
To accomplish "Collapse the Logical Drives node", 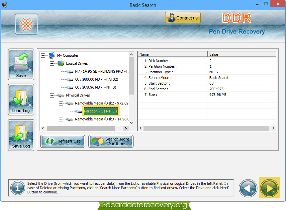I will coord(52,63).
